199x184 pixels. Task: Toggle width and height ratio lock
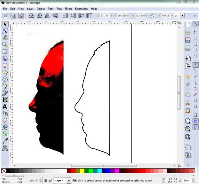click(152, 16)
